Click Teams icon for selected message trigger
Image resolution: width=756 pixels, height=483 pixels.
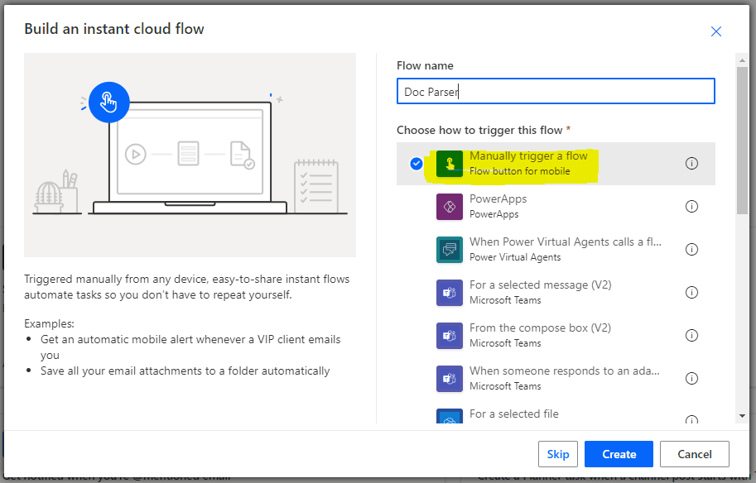[x=450, y=293]
